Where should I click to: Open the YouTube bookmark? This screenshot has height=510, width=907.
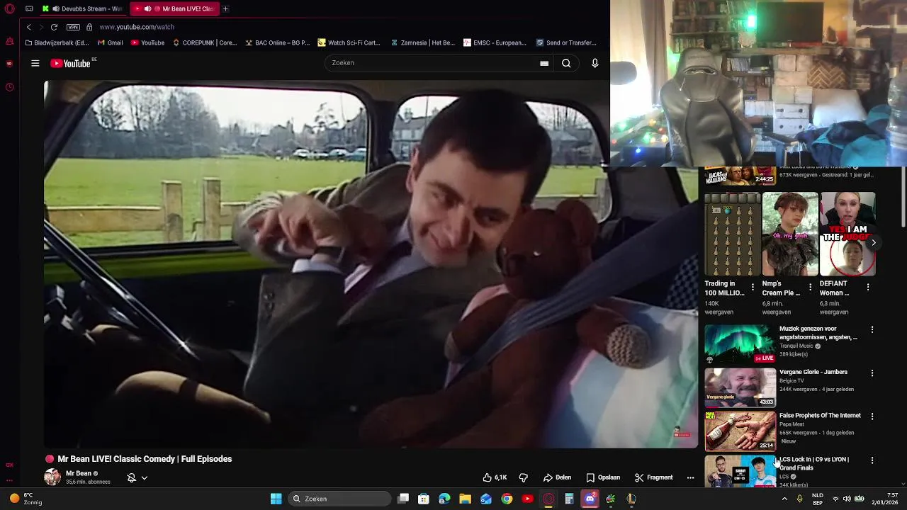(x=147, y=42)
